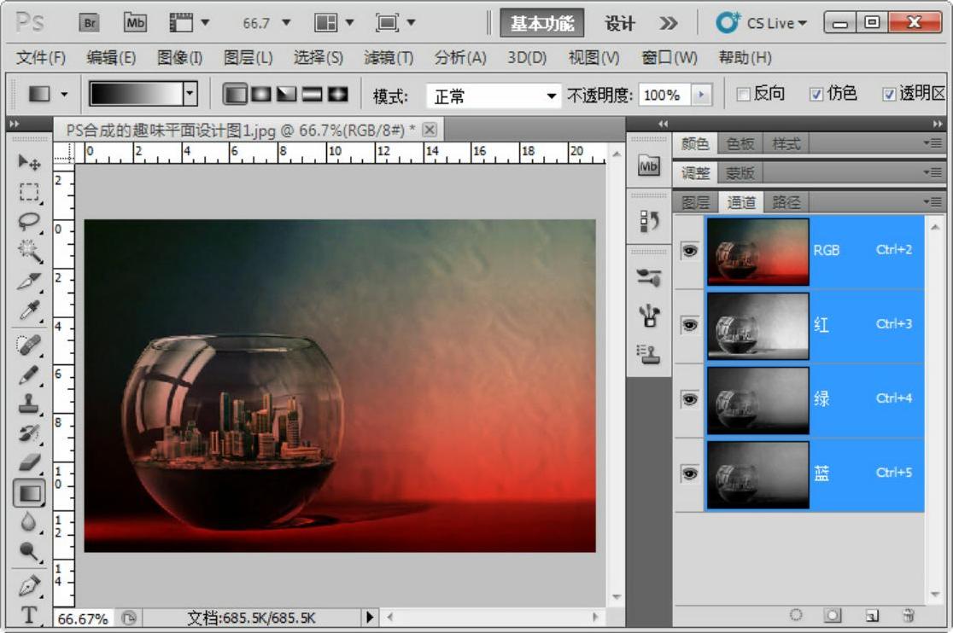Select the 蓝 channel thumbnail

[757, 473]
